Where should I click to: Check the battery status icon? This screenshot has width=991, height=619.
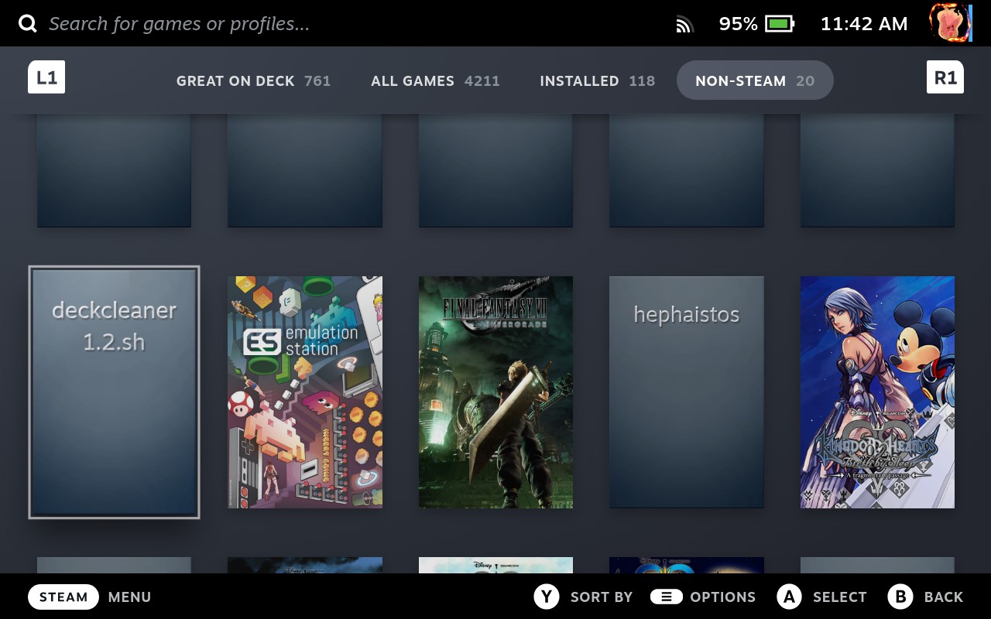coord(780,24)
